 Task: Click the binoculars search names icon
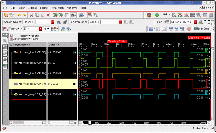[59, 22]
